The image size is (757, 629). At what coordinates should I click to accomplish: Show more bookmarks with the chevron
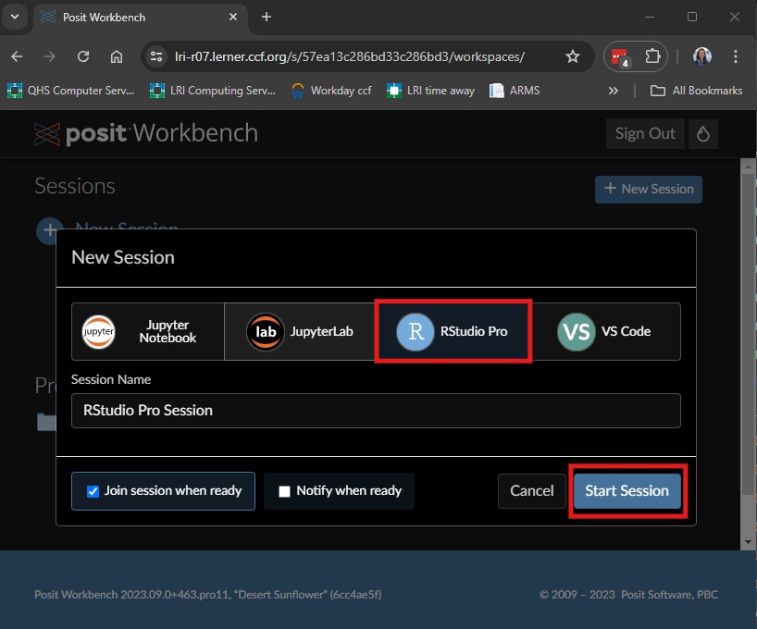pyautogui.click(x=614, y=91)
